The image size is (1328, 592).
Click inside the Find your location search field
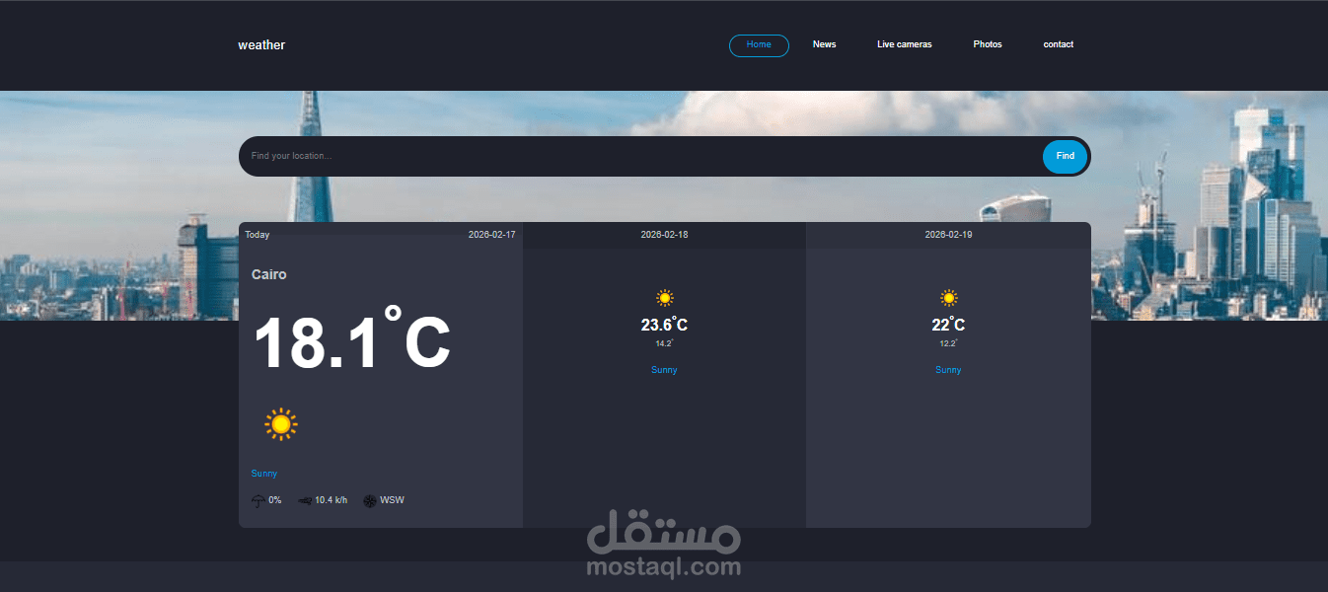[x=592, y=156]
